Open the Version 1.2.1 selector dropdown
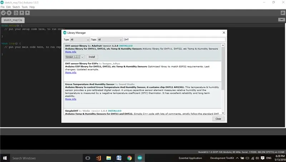Viewport: 286px width, 162px height. (x=75, y=57)
